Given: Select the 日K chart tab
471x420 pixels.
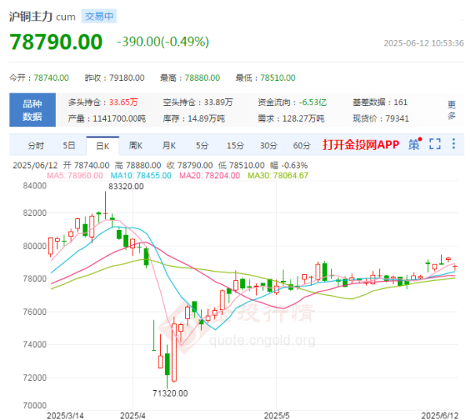Looking at the screenshot, I should click(x=102, y=145).
